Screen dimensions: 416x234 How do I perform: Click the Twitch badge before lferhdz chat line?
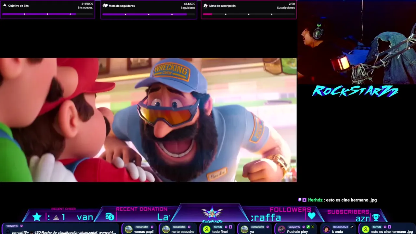click(x=300, y=200)
